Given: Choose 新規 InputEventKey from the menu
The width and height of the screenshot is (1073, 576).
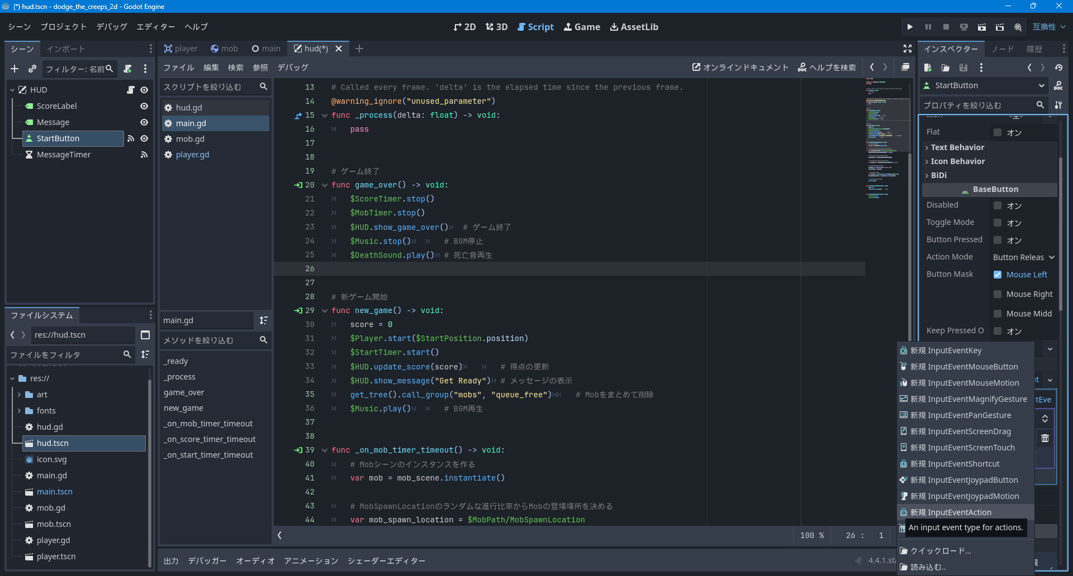Looking at the screenshot, I should pos(965,351).
